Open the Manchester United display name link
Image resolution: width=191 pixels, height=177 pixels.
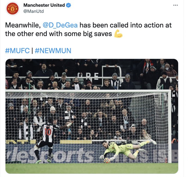coord(44,5)
